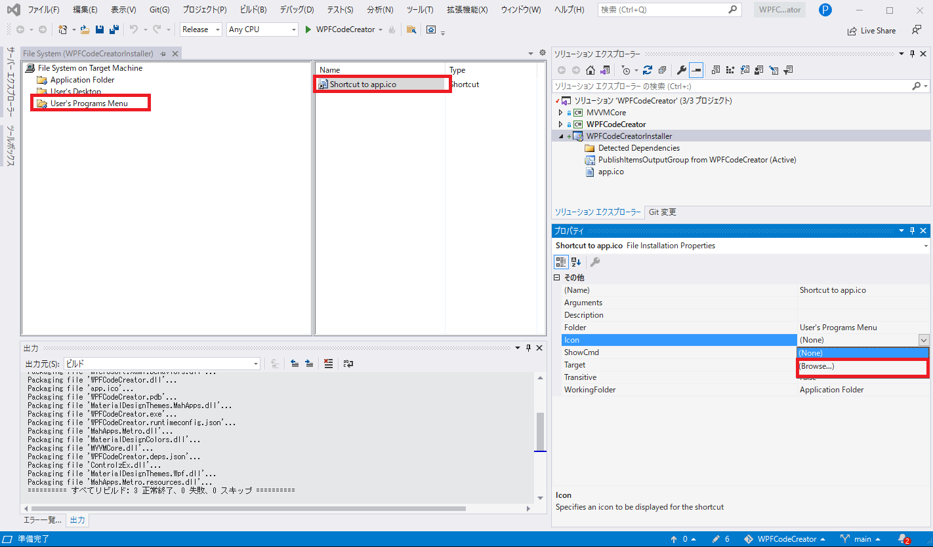This screenshot has height=547, width=933.
Task: Select Shortcut to app.ico in list
Action: point(363,85)
